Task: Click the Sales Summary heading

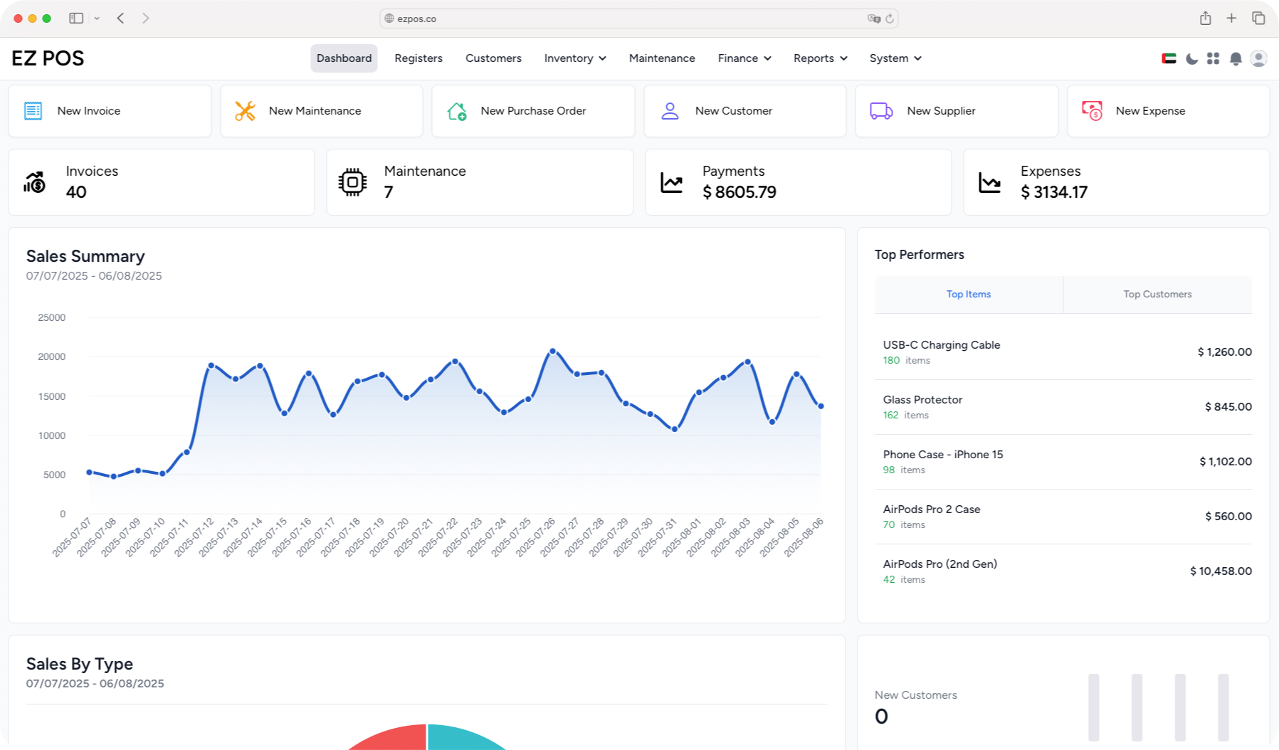Action: tap(85, 256)
